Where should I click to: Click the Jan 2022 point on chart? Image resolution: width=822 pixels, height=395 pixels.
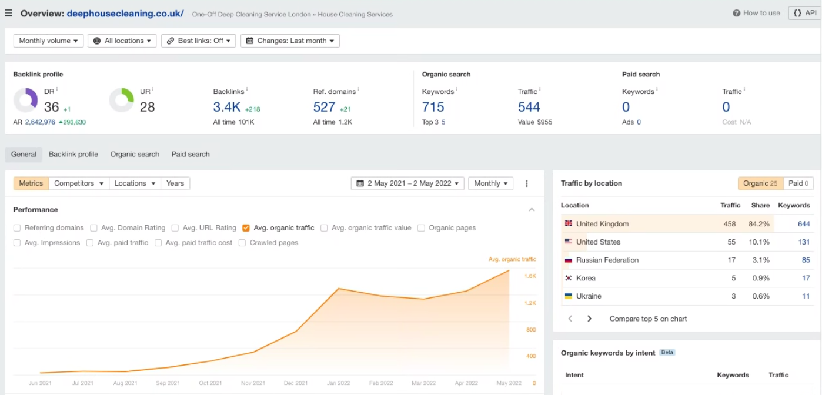click(x=339, y=288)
